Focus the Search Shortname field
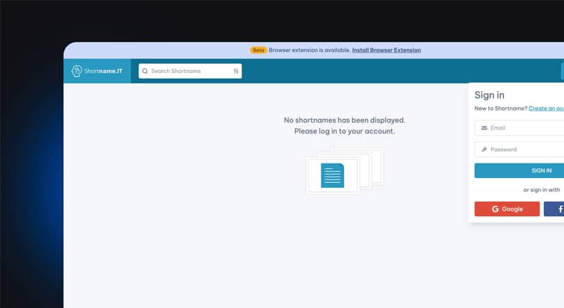The width and height of the screenshot is (564, 308). click(190, 71)
